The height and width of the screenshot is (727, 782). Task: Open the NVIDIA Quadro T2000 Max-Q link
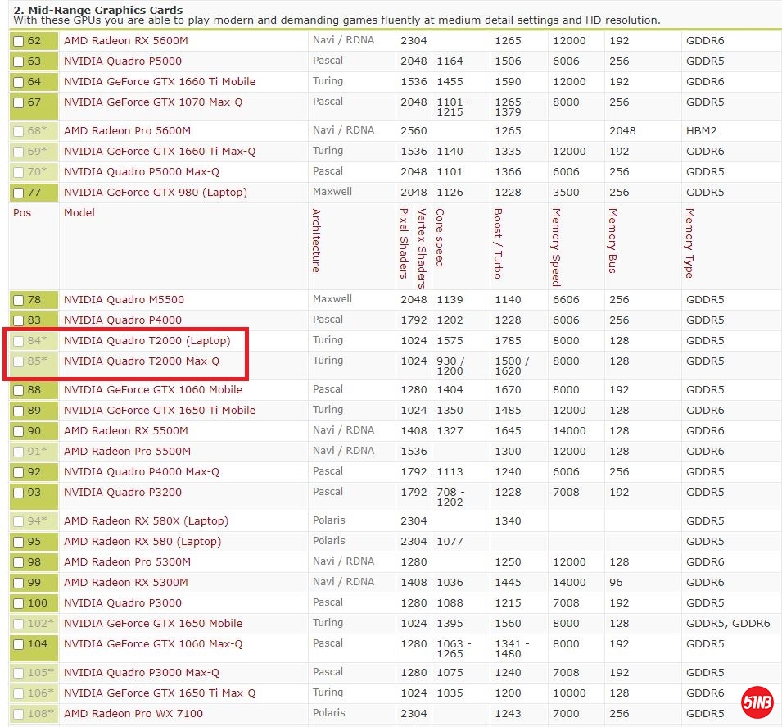point(142,361)
